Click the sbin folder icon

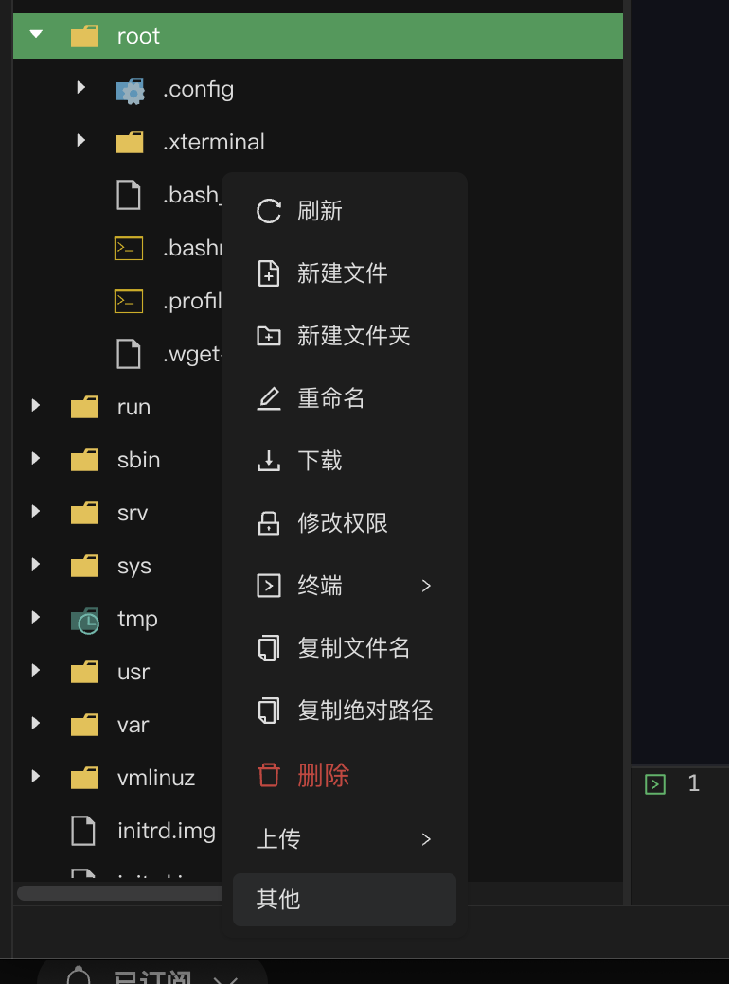(84, 460)
